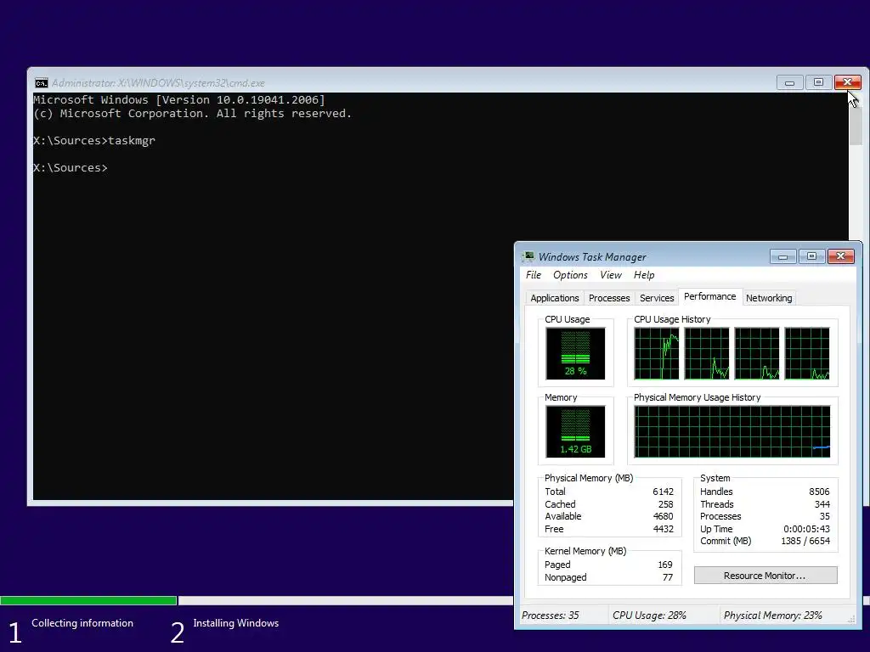Click the Nonpaged value 77
This screenshot has height=652, width=870.
668,577
